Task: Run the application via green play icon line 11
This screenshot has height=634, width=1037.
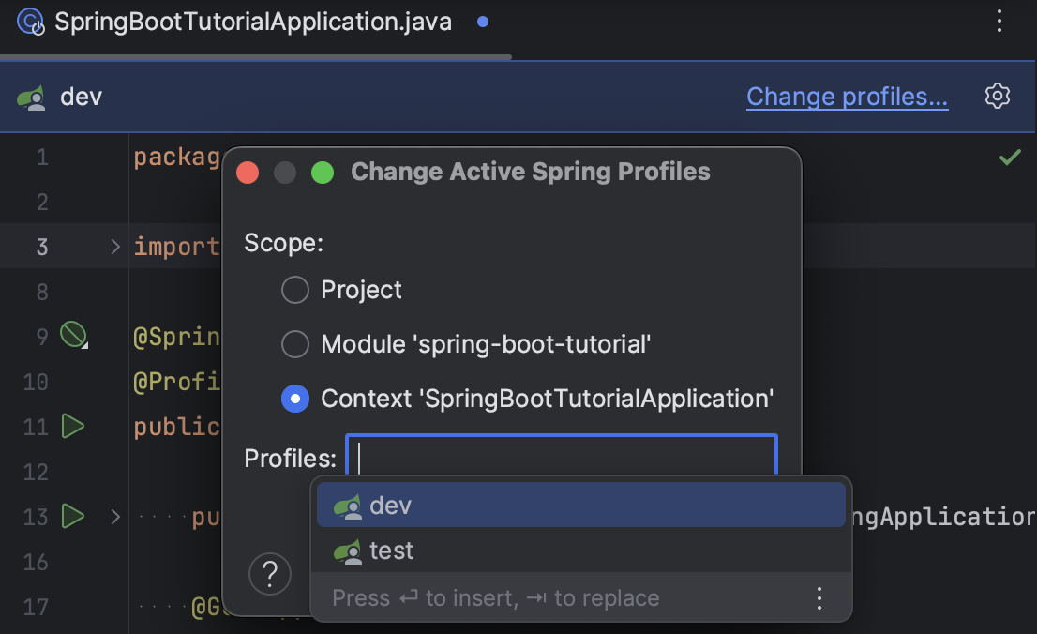Action: pyautogui.click(x=72, y=427)
